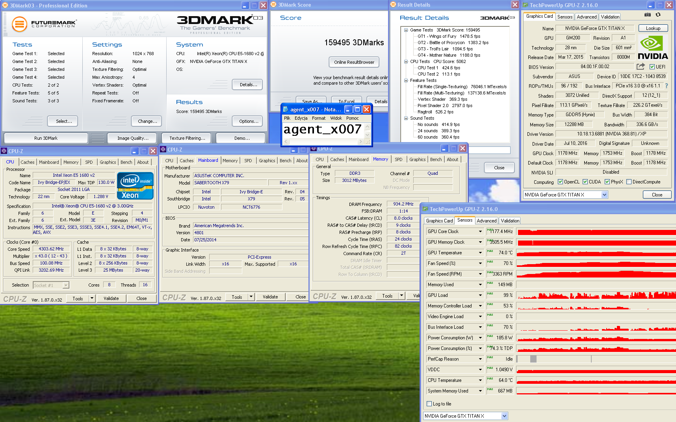Click the GPU-Z camera screenshot icon
The image size is (676, 422).
[x=647, y=15]
